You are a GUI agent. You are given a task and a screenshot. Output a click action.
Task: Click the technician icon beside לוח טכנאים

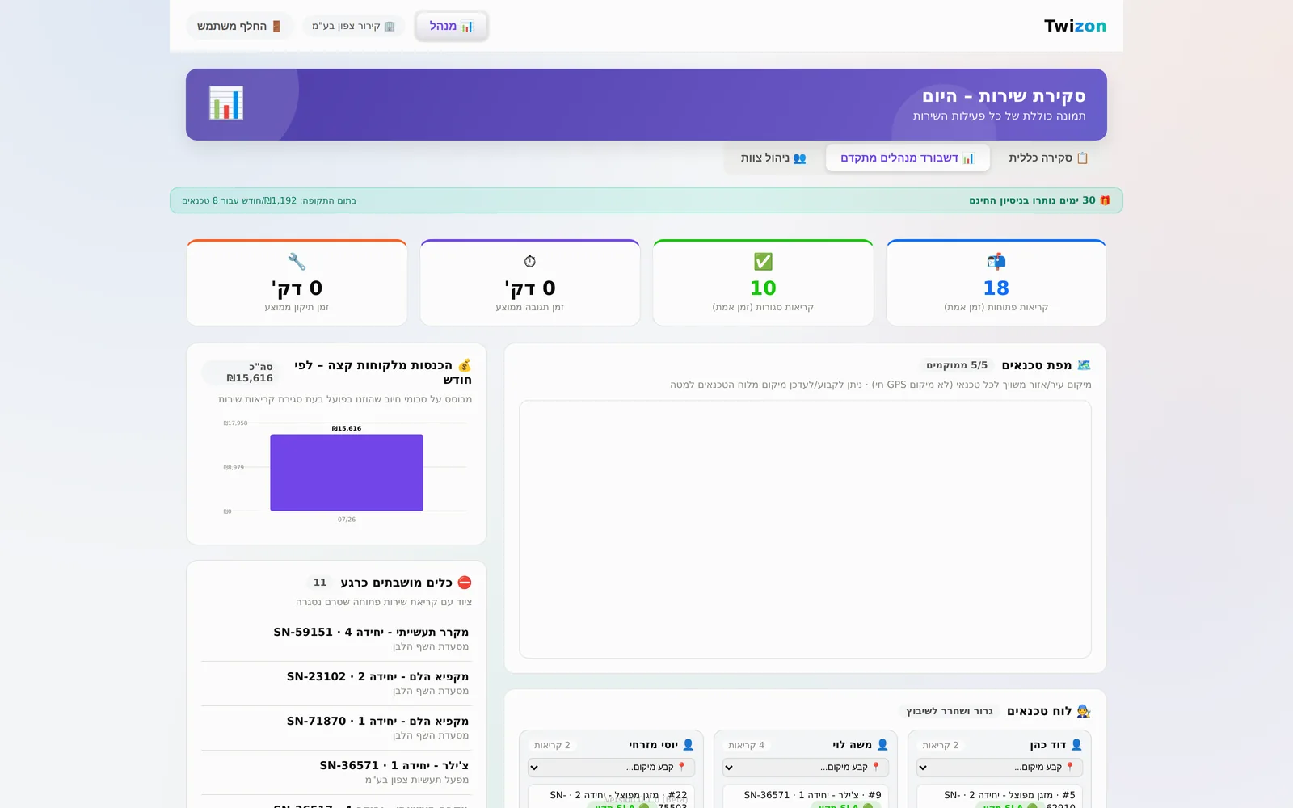click(1084, 711)
